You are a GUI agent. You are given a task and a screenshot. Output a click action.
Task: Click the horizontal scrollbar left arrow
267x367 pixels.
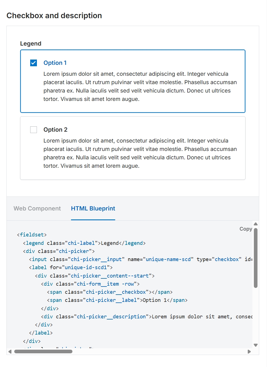tap(10, 352)
